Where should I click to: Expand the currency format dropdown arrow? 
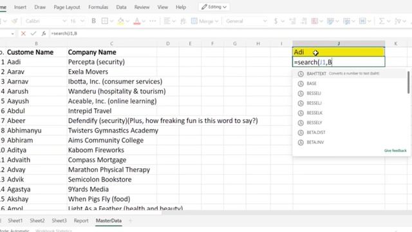[x=283, y=21]
